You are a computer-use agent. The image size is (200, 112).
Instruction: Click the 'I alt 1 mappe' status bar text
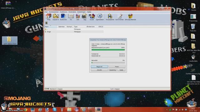pos(115,89)
